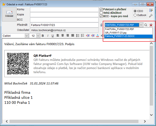156x126 pixels.
Task: Select the Outlook radio button
Action: pos(135,15)
